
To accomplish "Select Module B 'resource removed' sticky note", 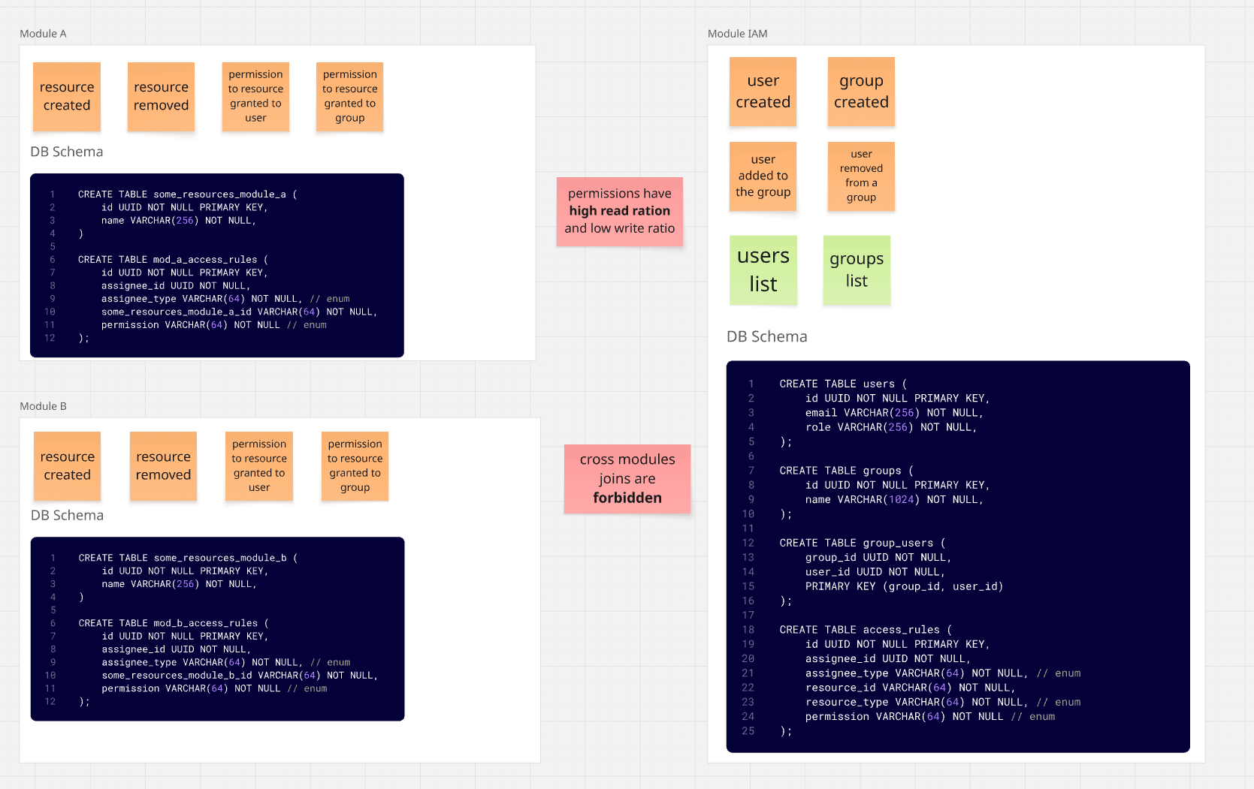I will (x=163, y=466).
